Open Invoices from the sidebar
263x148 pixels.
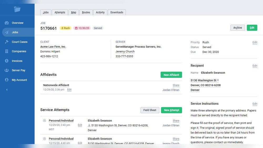click(x=17, y=61)
